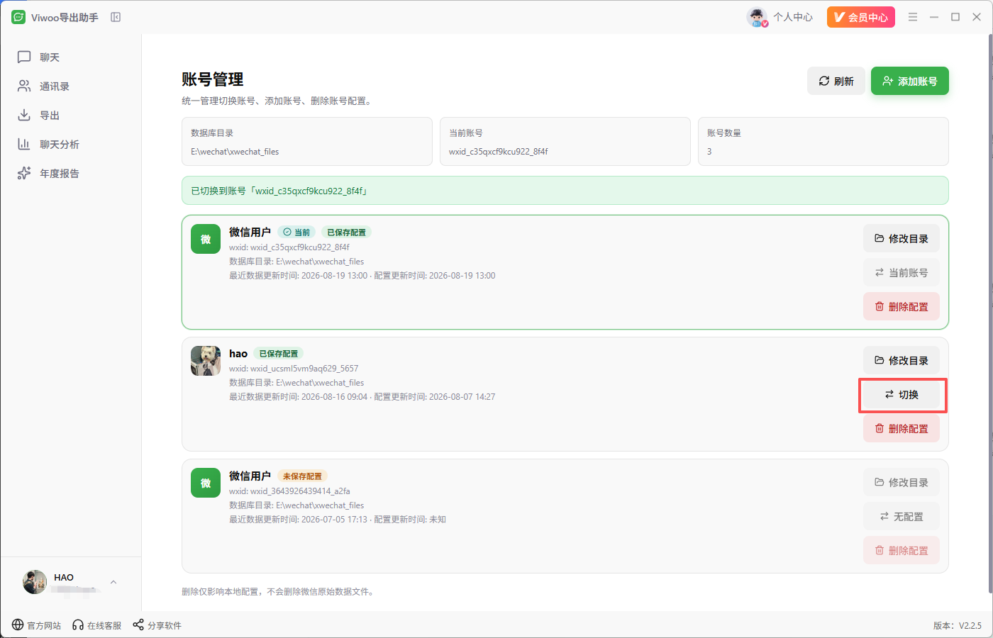Click the 刷新 refresh button
993x638 pixels.
[x=836, y=81]
